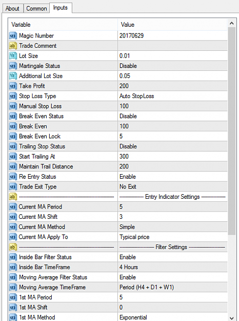The image size is (239, 321).
Task: Edit the empty Trade Comment value
Action: tap(172, 46)
